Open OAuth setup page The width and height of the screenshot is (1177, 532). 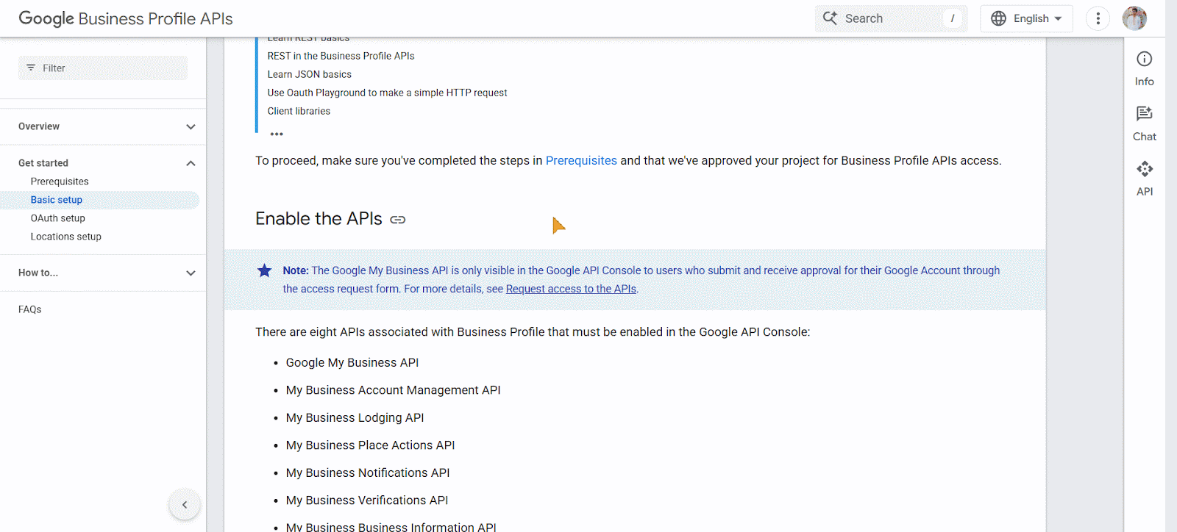(x=58, y=218)
